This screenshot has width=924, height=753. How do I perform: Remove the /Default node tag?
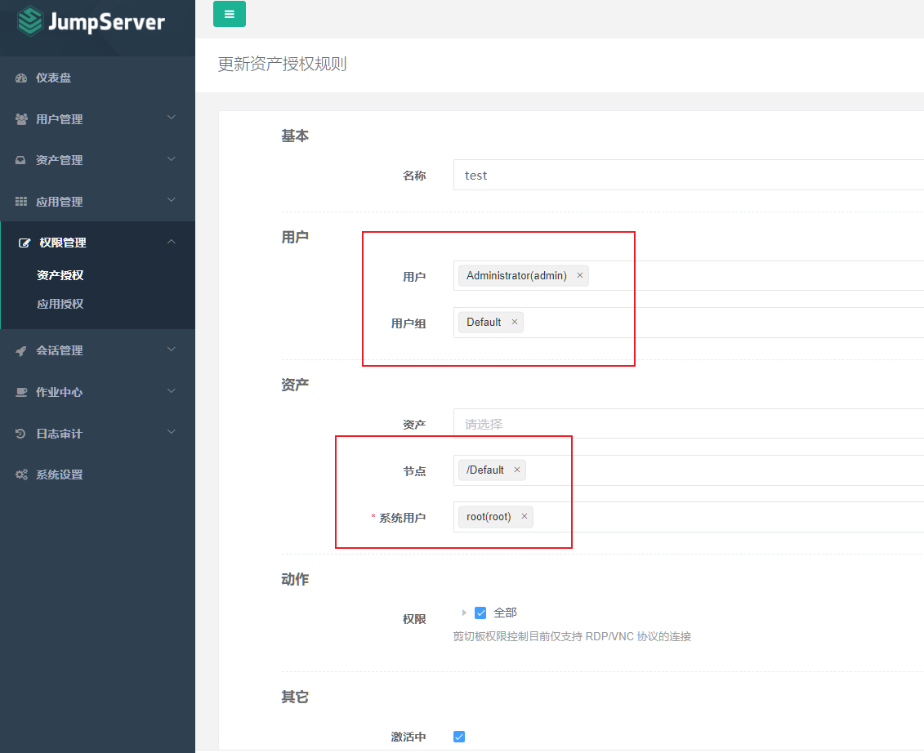pyautogui.click(x=517, y=470)
